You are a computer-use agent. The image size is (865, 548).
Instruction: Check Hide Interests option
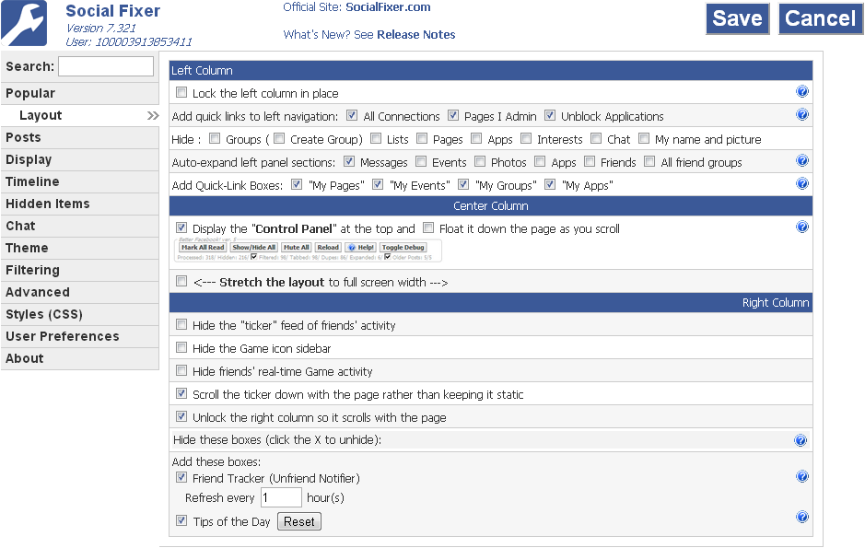pyautogui.click(x=526, y=138)
